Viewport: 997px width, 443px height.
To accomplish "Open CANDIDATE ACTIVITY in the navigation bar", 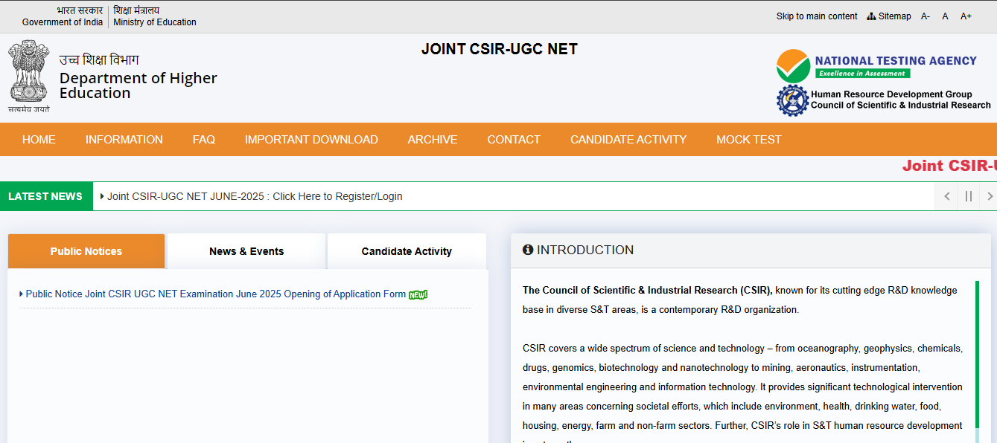I will point(628,140).
